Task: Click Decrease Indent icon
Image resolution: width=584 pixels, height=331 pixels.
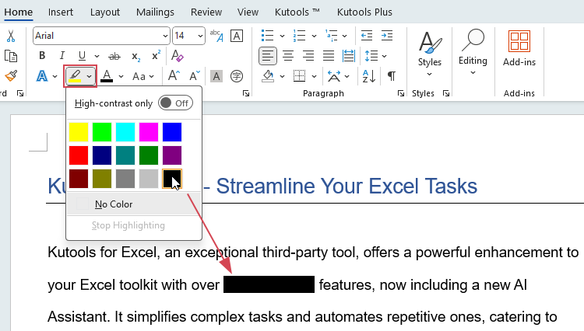Action: 367,36
